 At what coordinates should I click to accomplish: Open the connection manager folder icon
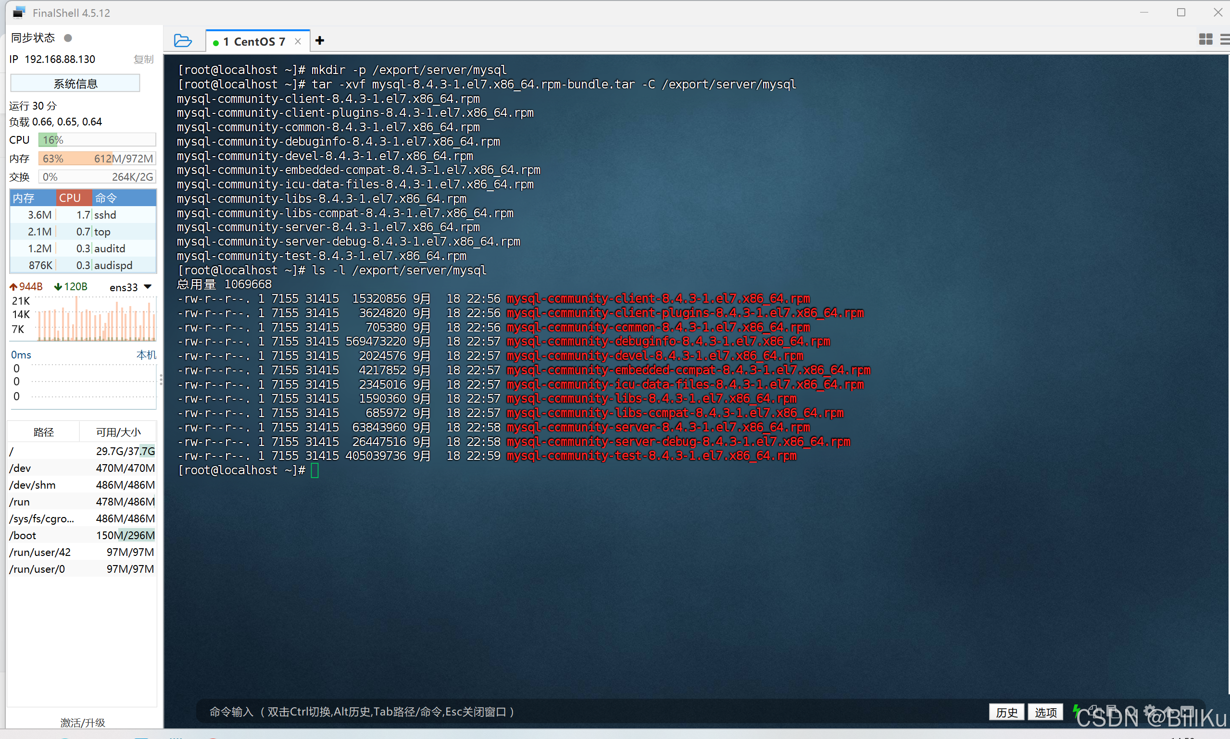click(x=183, y=40)
